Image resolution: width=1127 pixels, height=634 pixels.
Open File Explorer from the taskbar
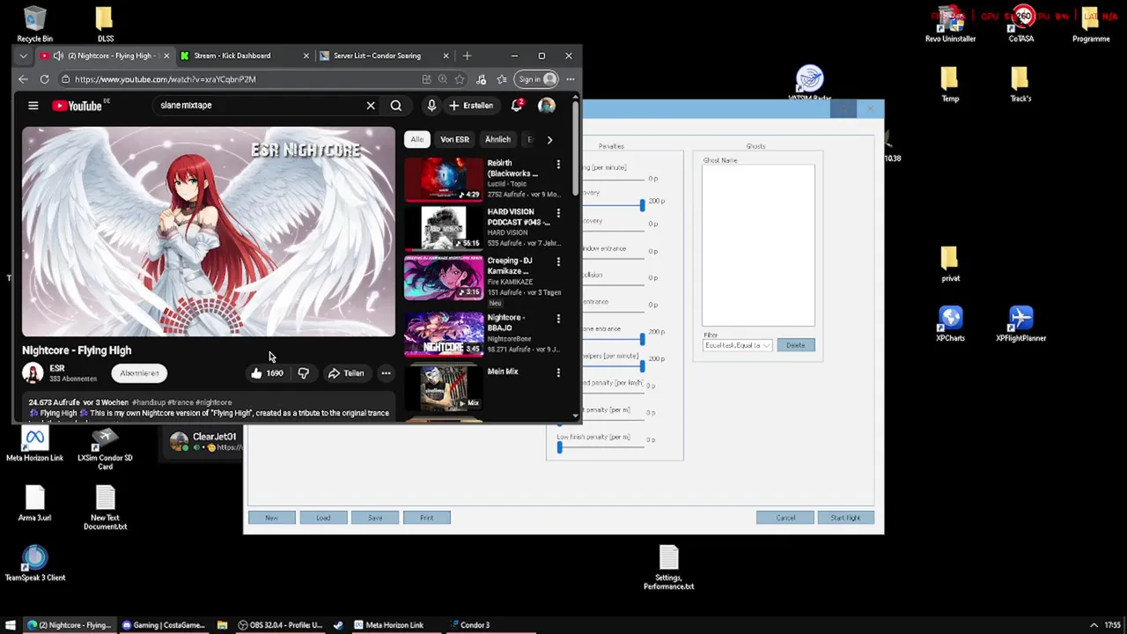pyautogui.click(x=222, y=625)
